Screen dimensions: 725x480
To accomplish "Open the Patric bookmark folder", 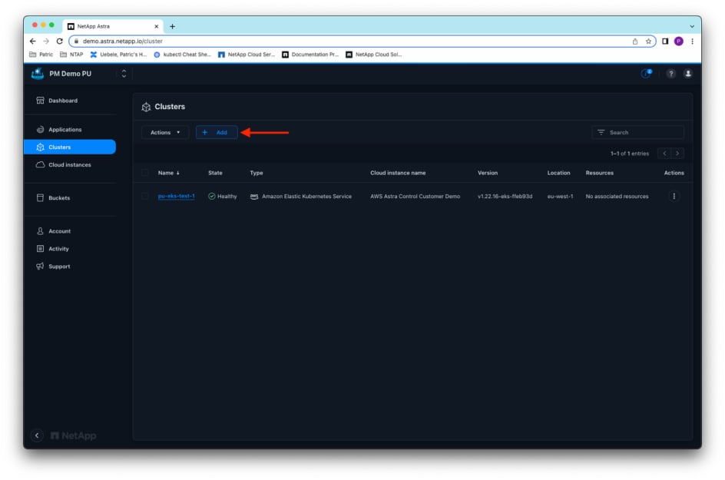I will tap(41, 55).
